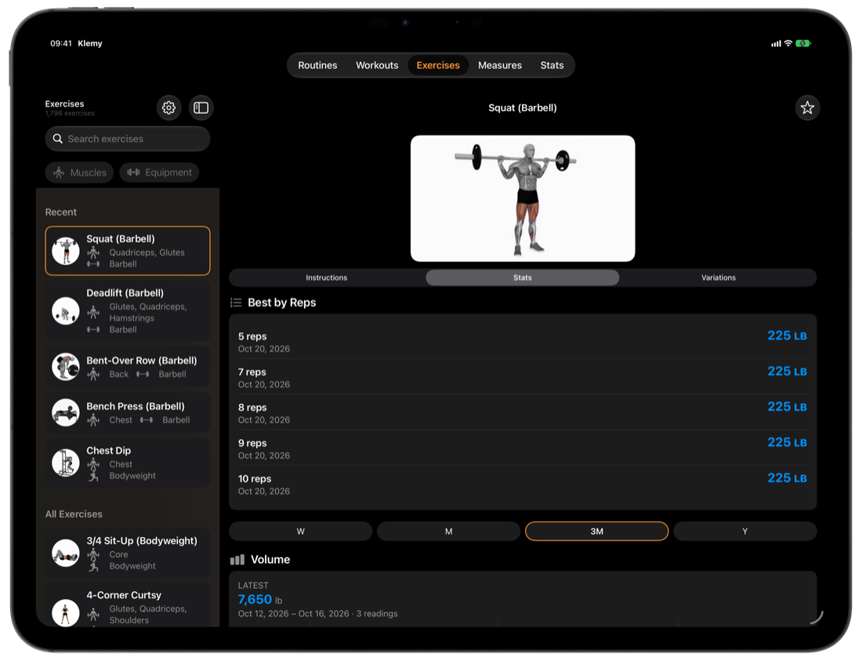862x661 pixels.
Task: Click the Best by Reps list icon
Action: click(x=236, y=303)
